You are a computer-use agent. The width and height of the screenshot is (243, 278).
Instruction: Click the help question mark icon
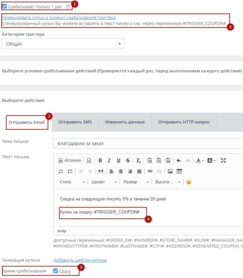tap(68, 7)
